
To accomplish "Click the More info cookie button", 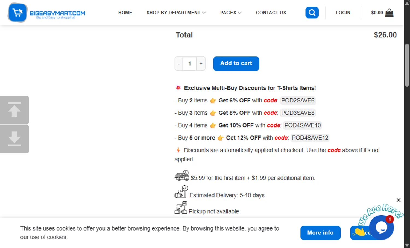I will (x=320, y=233).
